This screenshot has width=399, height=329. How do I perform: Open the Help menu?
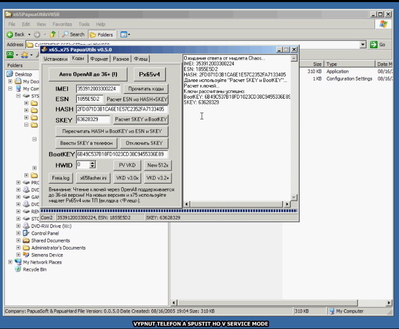click(x=100, y=24)
